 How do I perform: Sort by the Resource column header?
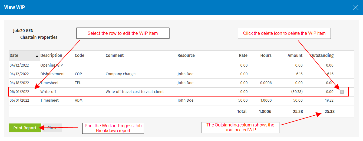coord(186,56)
